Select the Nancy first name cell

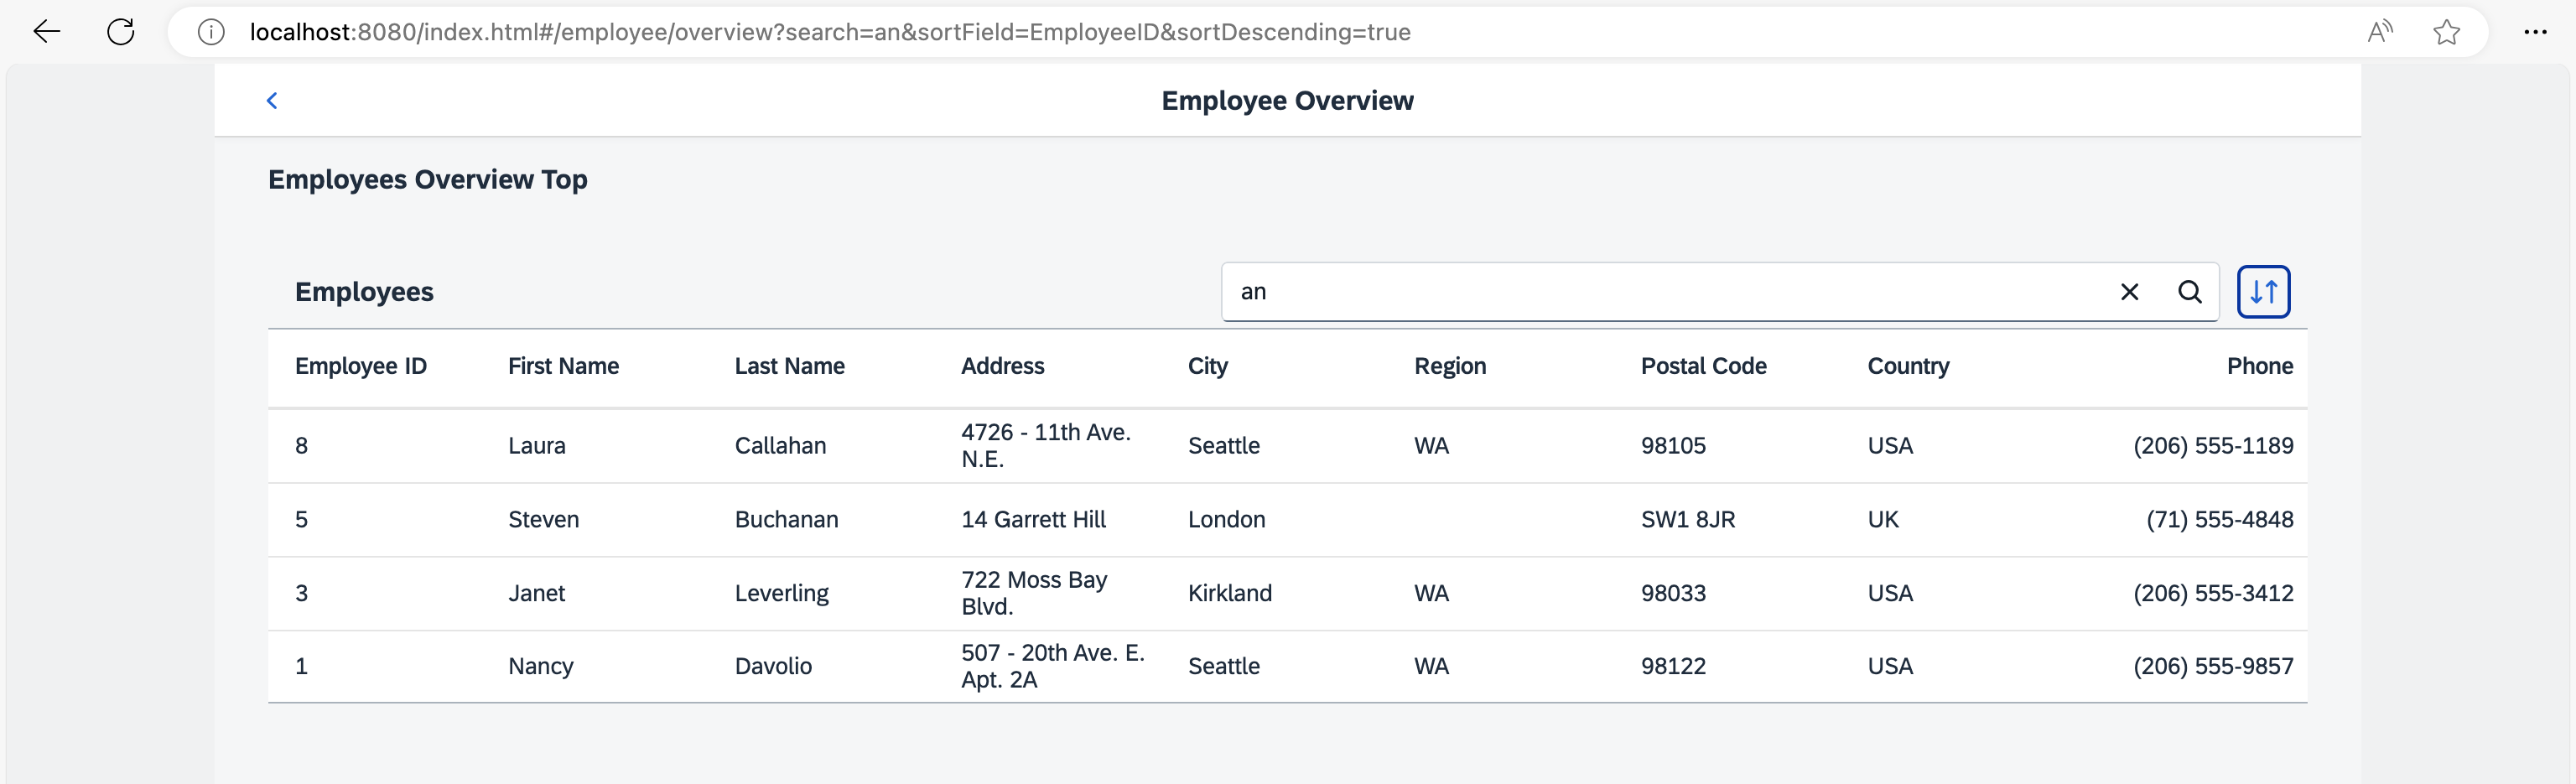[540, 667]
